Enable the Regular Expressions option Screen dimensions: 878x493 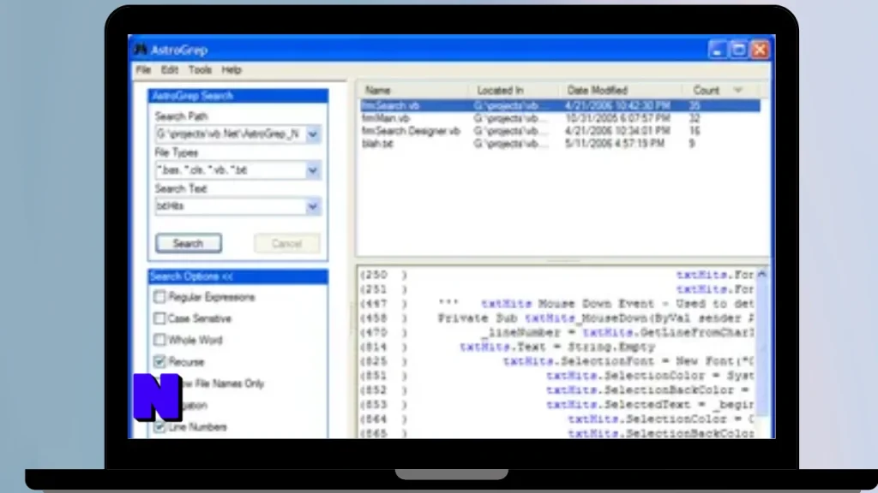159,296
